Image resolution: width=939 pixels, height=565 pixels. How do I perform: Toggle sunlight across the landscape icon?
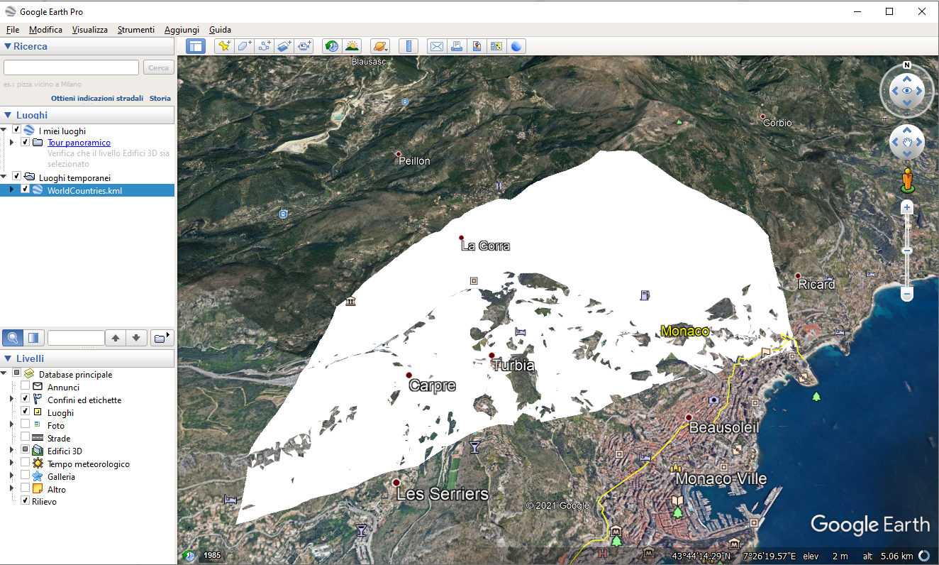point(351,46)
